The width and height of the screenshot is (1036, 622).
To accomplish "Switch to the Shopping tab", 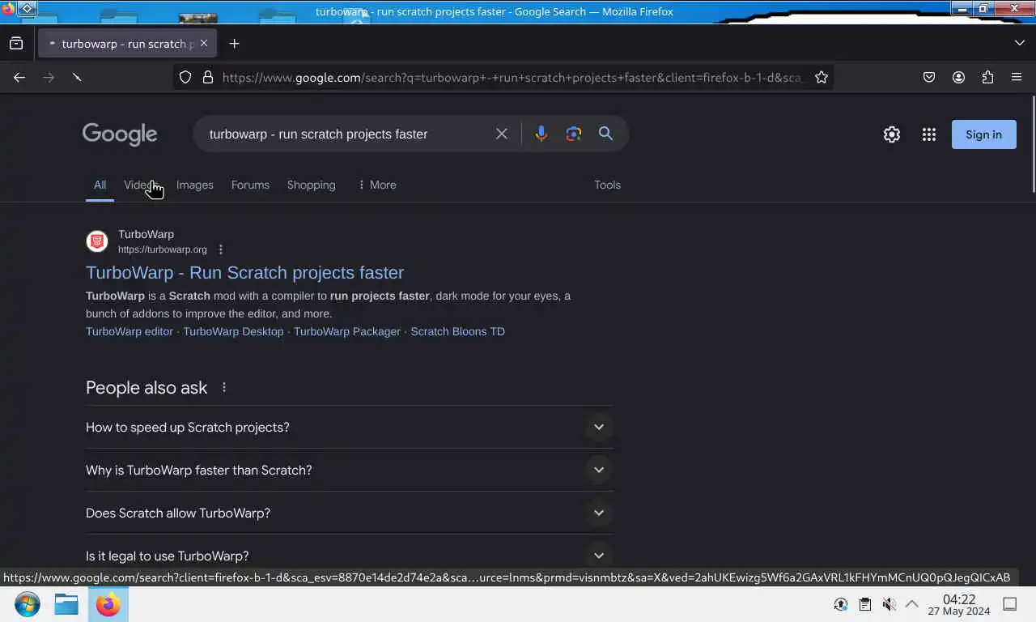I will pos(311,185).
